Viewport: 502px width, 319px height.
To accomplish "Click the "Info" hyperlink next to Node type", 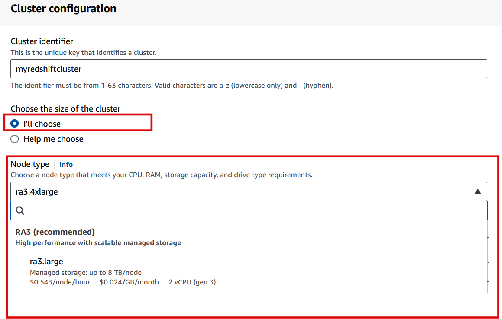I will click(x=66, y=164).
